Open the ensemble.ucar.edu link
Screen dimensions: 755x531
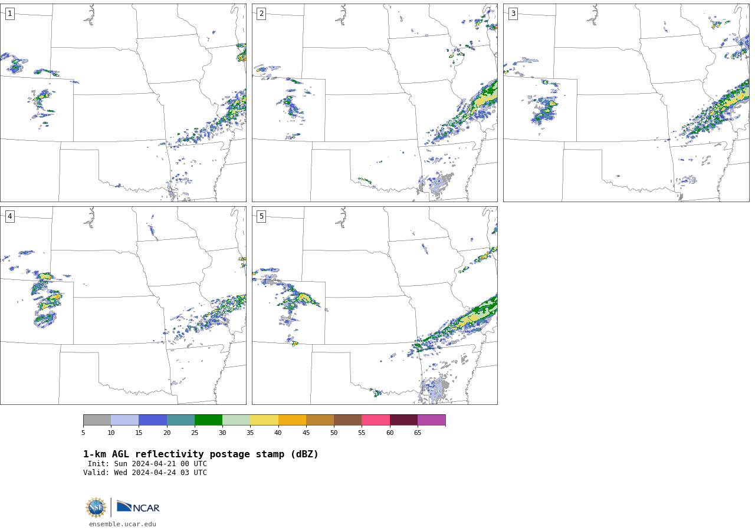pyautogui.click(x=123, y=524)
